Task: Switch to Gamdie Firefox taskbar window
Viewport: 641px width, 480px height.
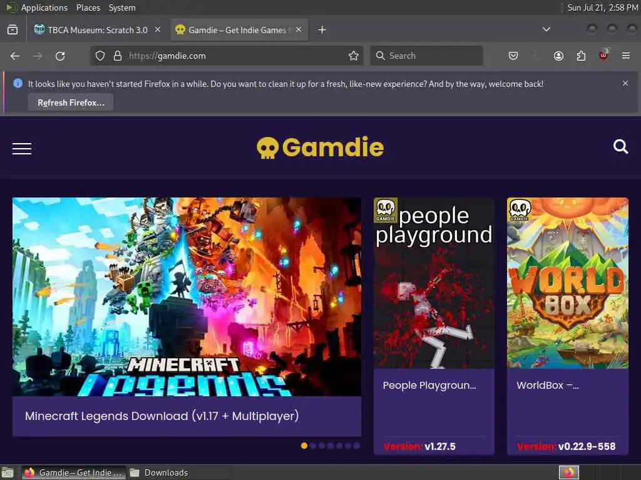Action: point(74,472)
